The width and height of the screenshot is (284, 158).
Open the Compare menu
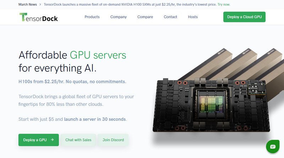tap(145, 17)
